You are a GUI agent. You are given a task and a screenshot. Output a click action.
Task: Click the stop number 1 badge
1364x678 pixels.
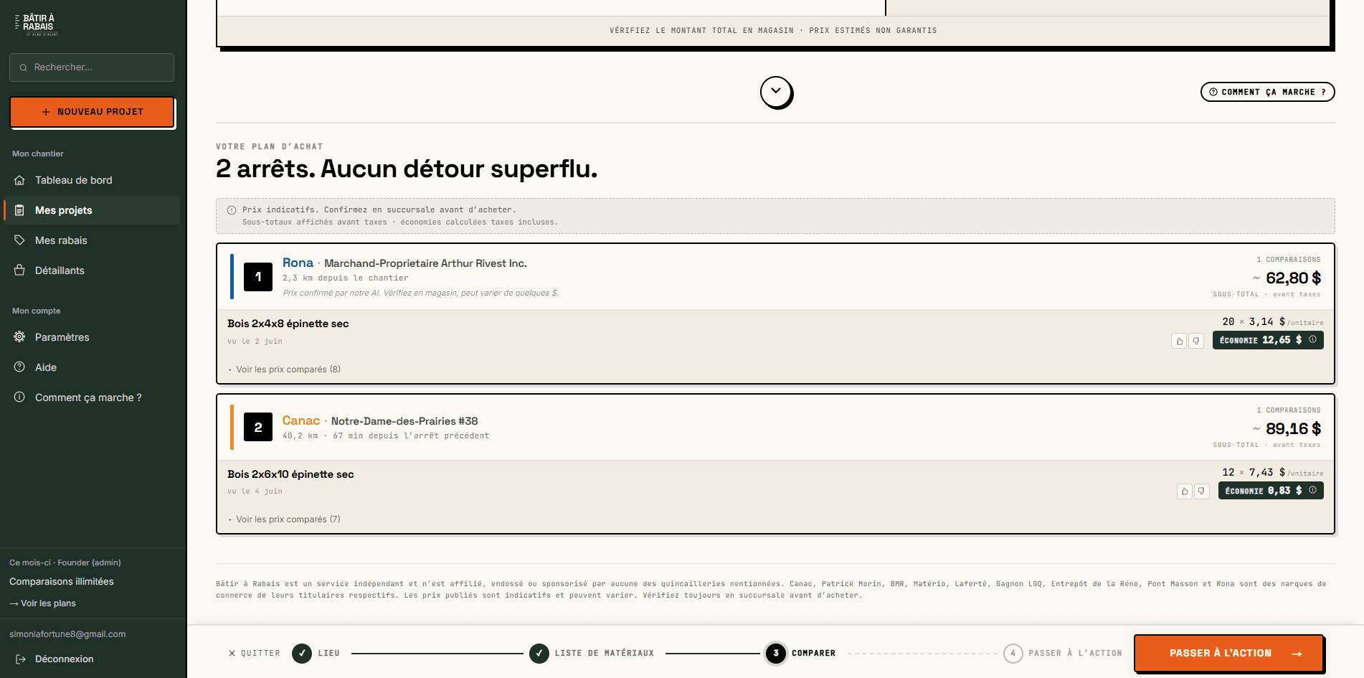(258, 276)
